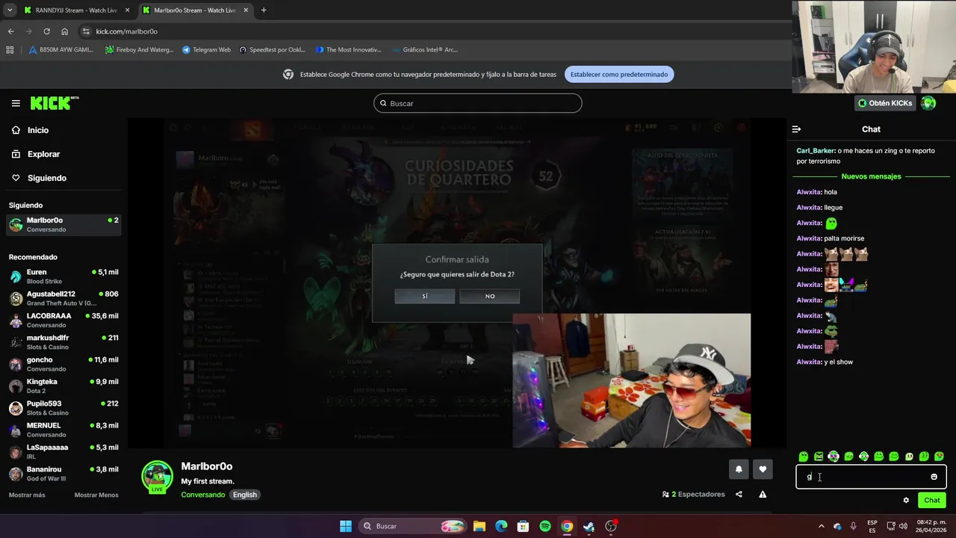This screenshot has width=956, height=538.
Task: Click the heart follow button
Action: [763, 469]
